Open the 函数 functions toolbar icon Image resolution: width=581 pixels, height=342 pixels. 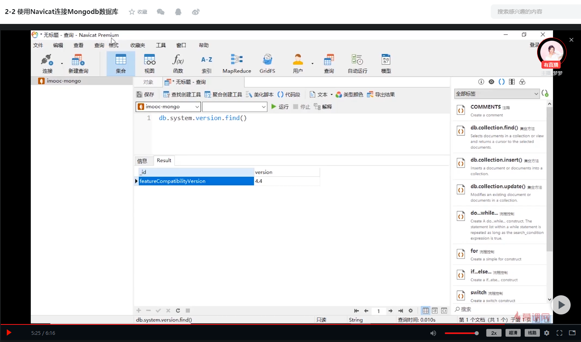click(178, 64)
